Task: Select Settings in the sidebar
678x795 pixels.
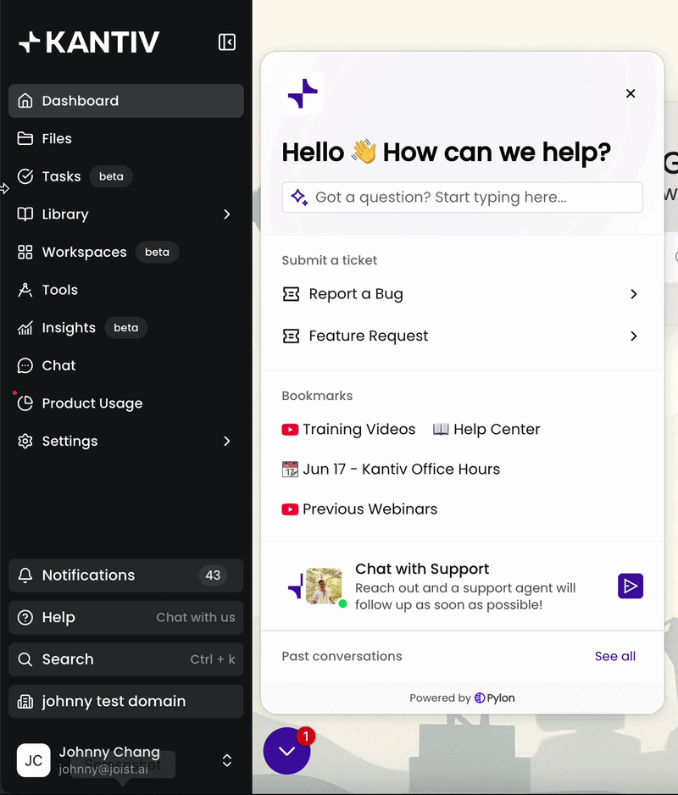Action: pos(125,441)
